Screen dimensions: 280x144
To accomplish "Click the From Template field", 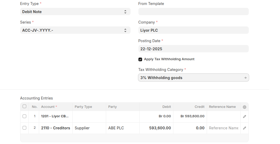I will 193,12.
